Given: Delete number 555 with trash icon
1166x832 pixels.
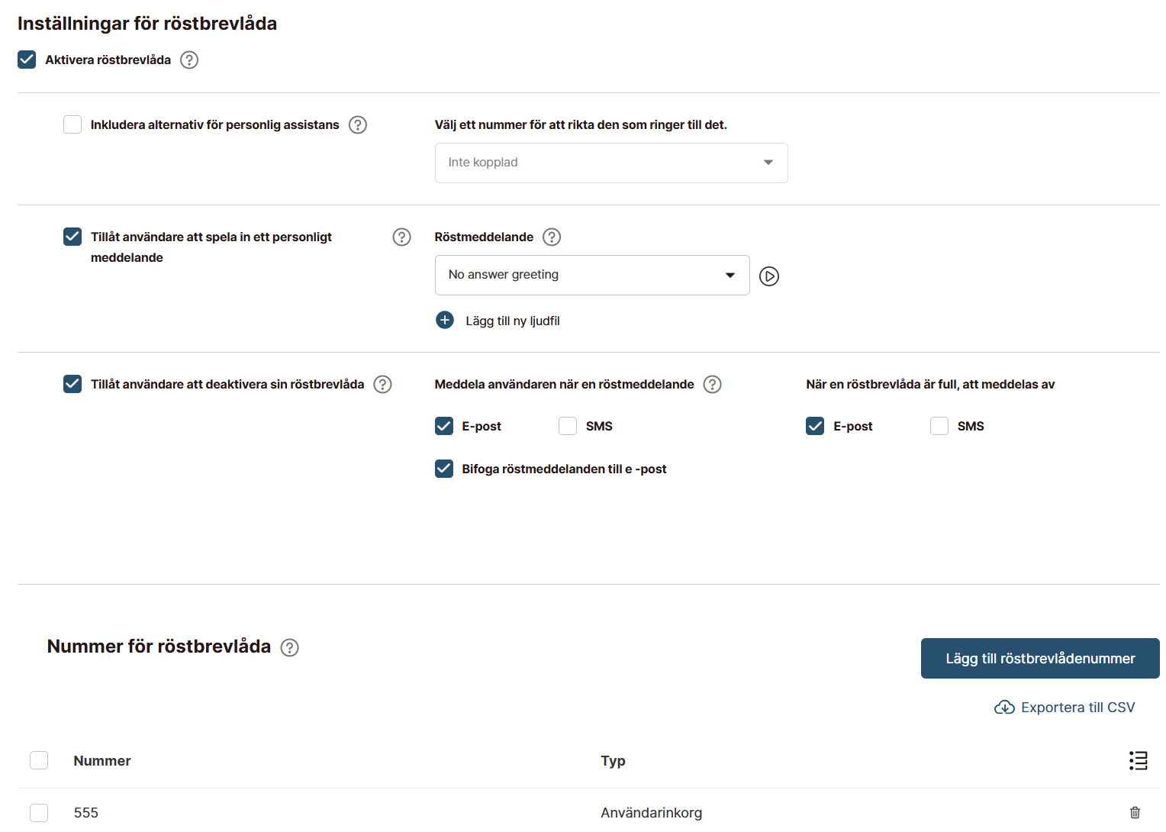Looking at the screenshot, I should 1135,813.
